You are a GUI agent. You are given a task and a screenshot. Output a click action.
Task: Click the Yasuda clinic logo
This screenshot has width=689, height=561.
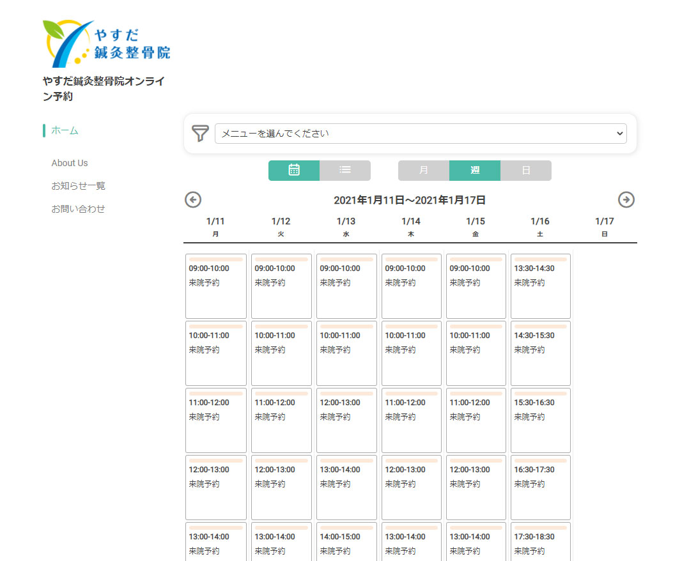pyautogui.click(x=106, y=43)
